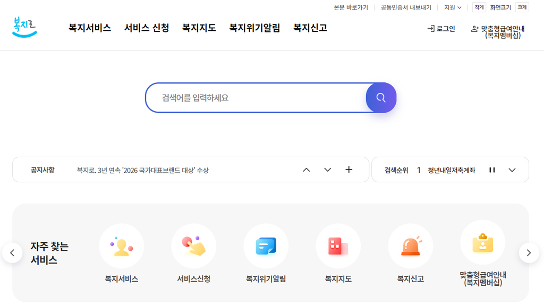Viewport: 544px width, 305px height.
Task: Click the 청년내일저축계좌 ranked search term
Action: [x=452, y=171]
